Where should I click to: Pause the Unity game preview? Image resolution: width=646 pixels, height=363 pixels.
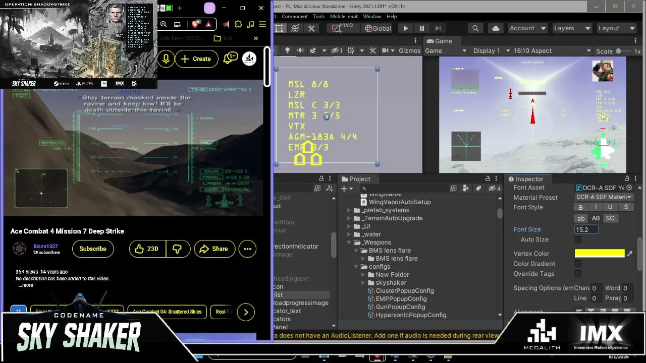421,28
